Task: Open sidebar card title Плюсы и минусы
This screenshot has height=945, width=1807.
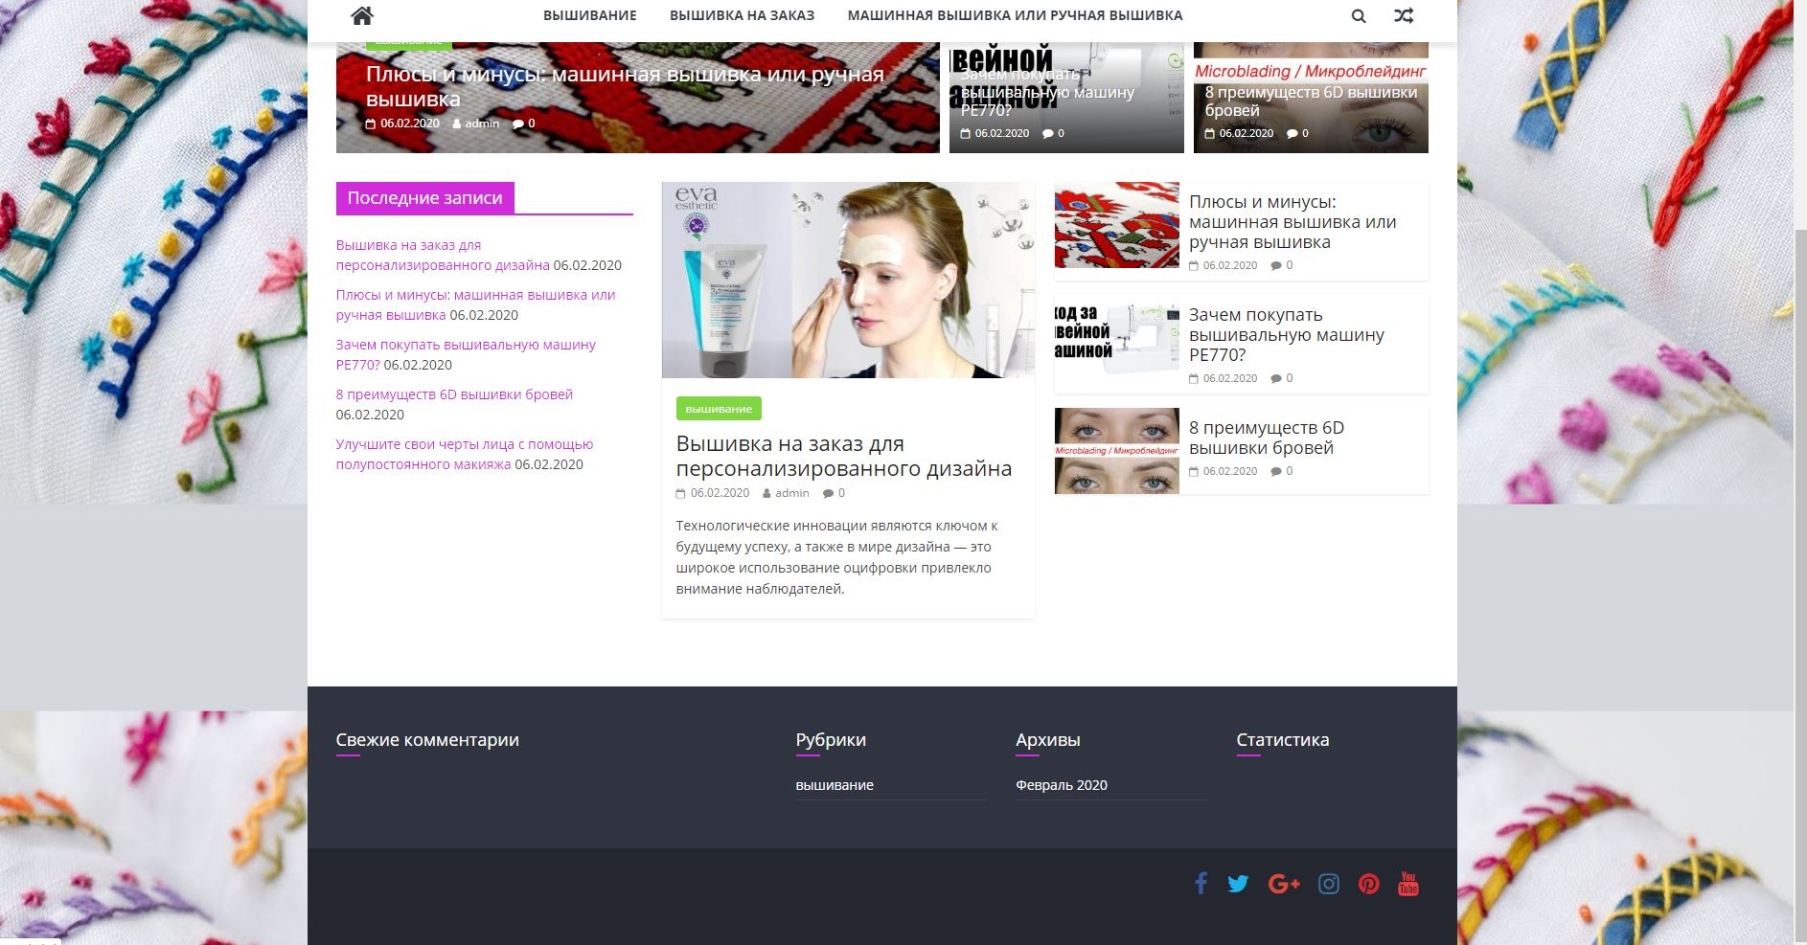Action: point(1292,222)
